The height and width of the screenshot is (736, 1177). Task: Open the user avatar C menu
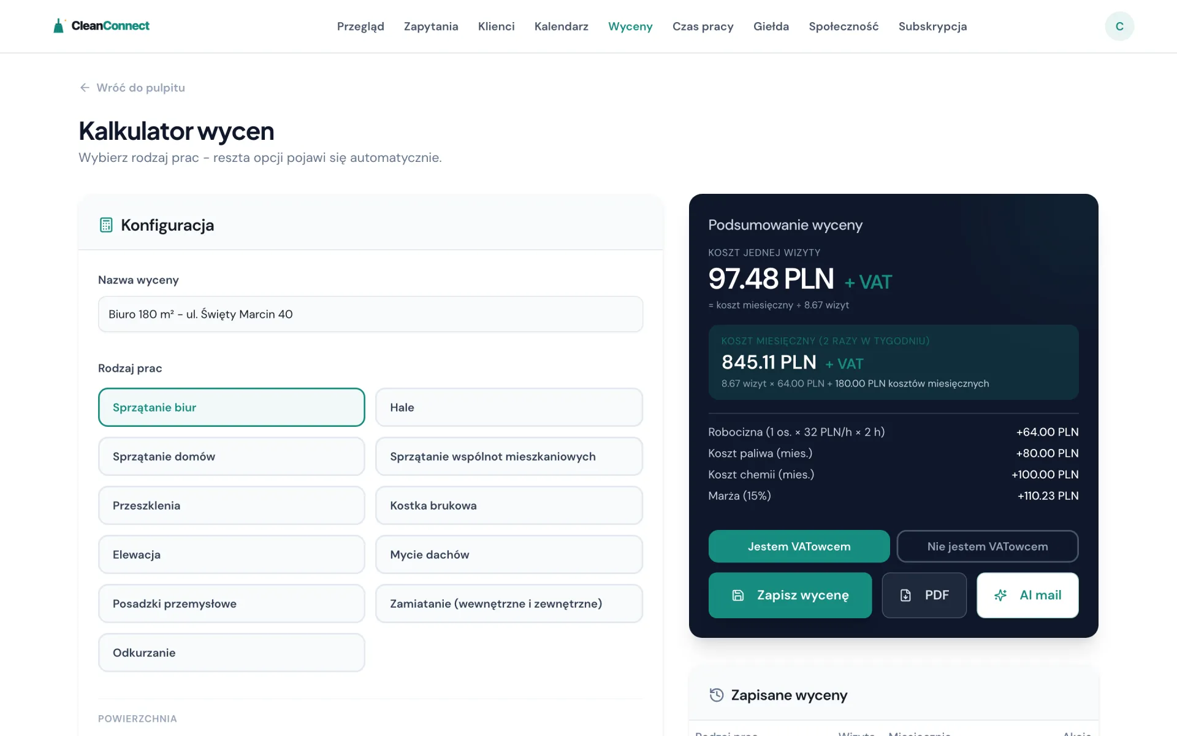(1119, 26)
